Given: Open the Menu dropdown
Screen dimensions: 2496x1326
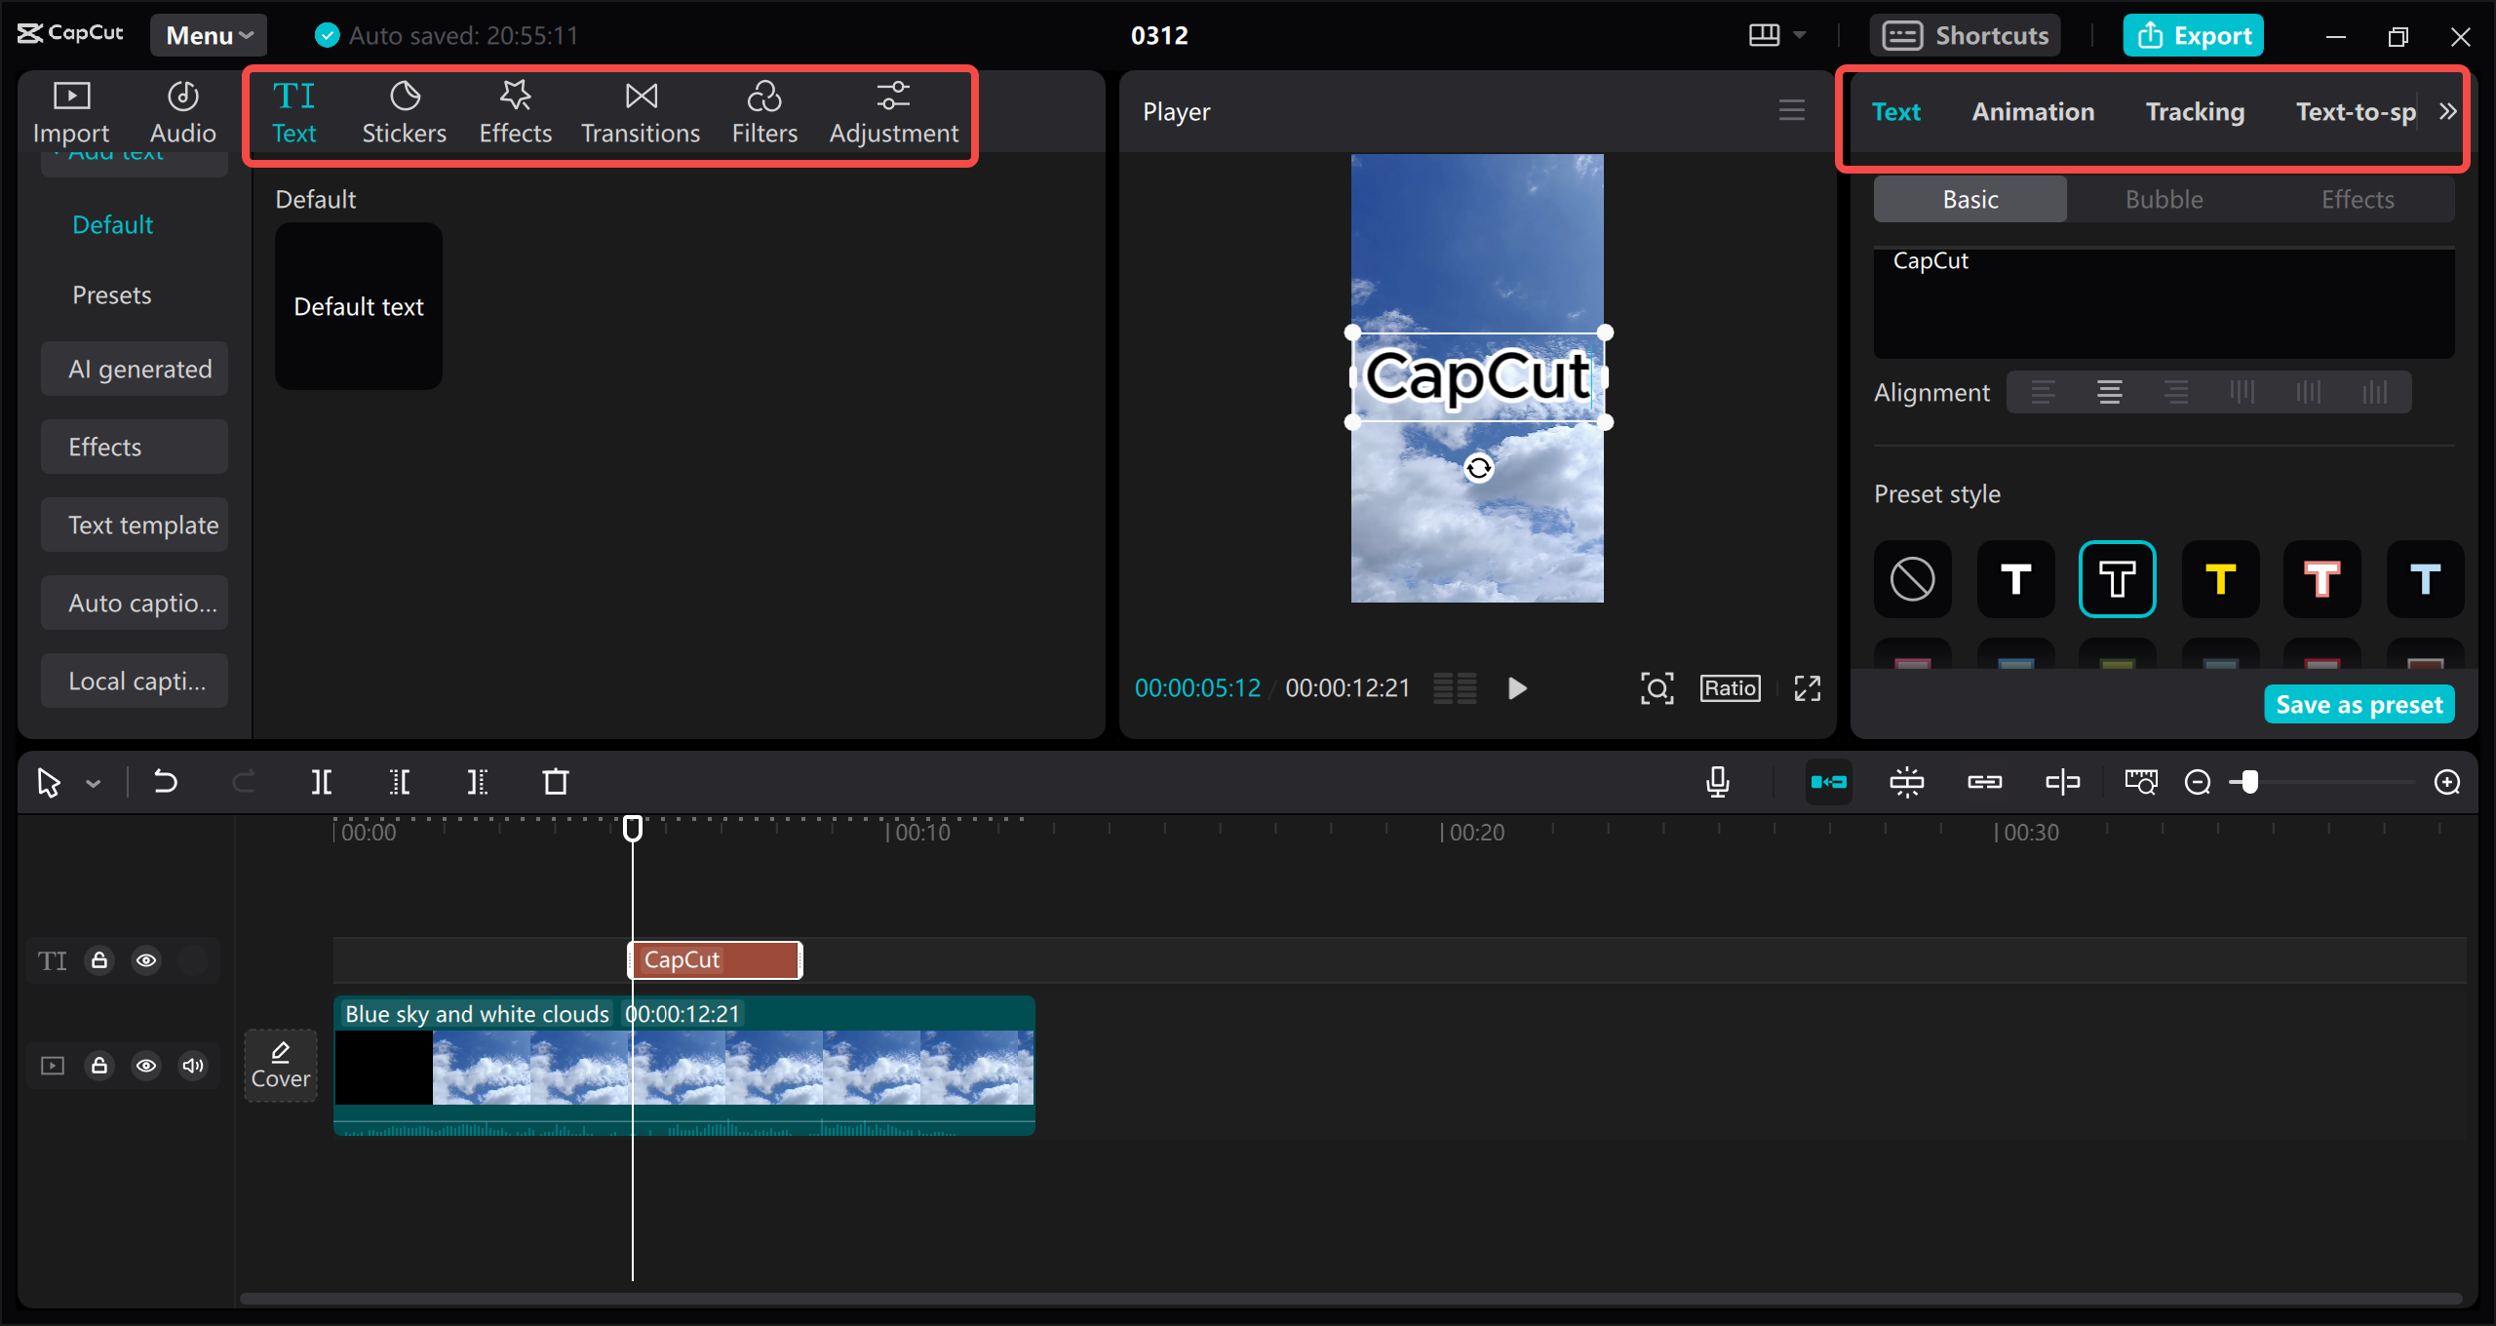Looking at the screenshot, I should (x=209, y=35).
